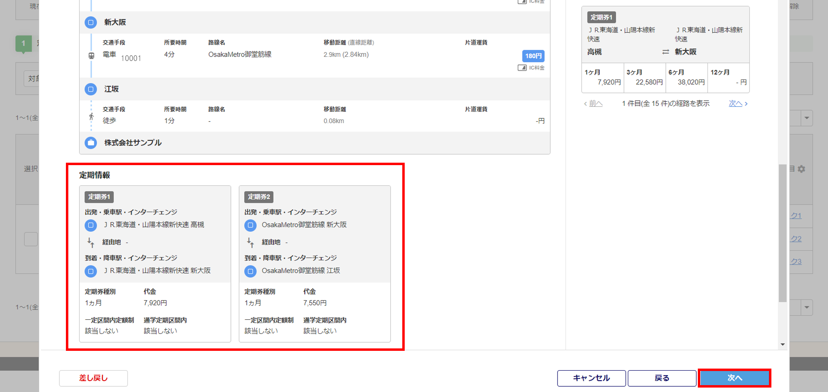Click the 江坂 station circle icon
Image resolution: width=828 pixels, height=392 pixels.
click(91, 89)
